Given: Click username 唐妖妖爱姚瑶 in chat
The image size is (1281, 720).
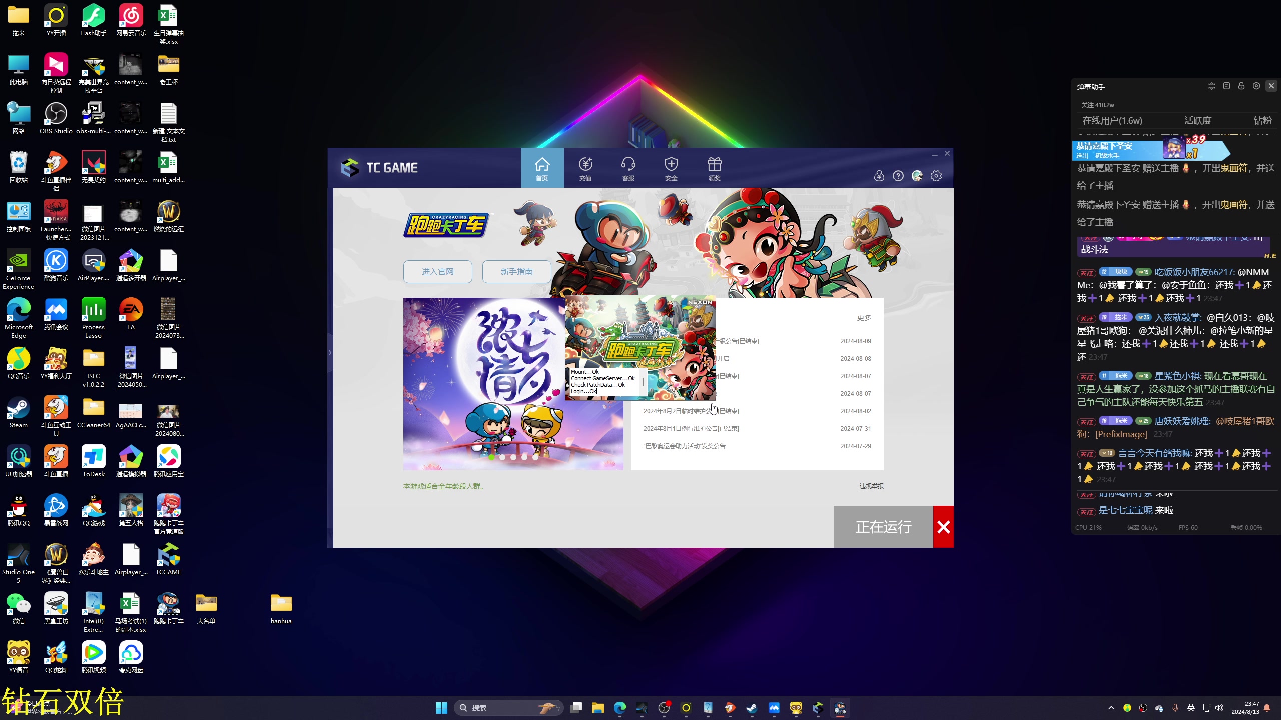Looking at the screenshot, I should pos(1182,421).
